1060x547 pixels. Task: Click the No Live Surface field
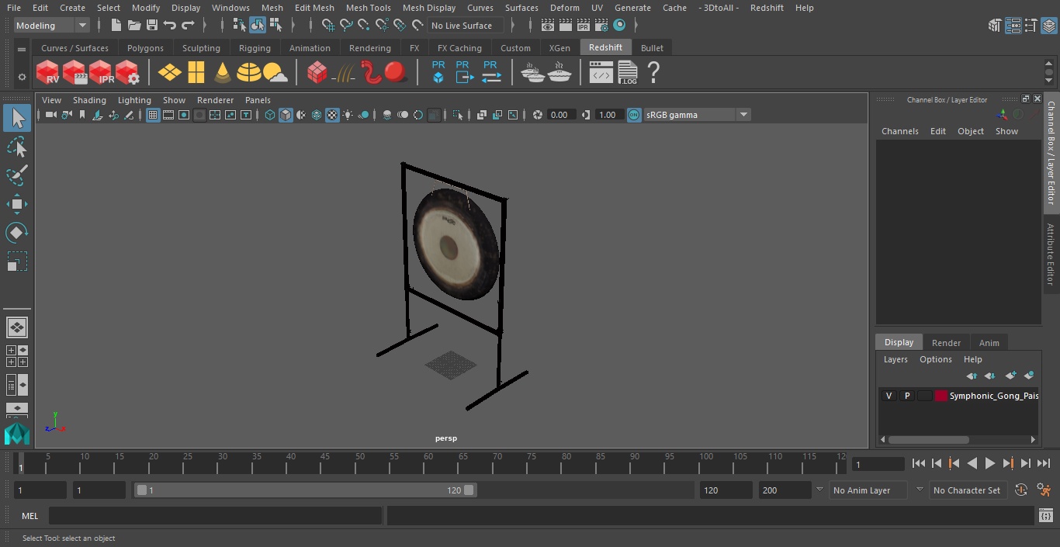point(466,26)
